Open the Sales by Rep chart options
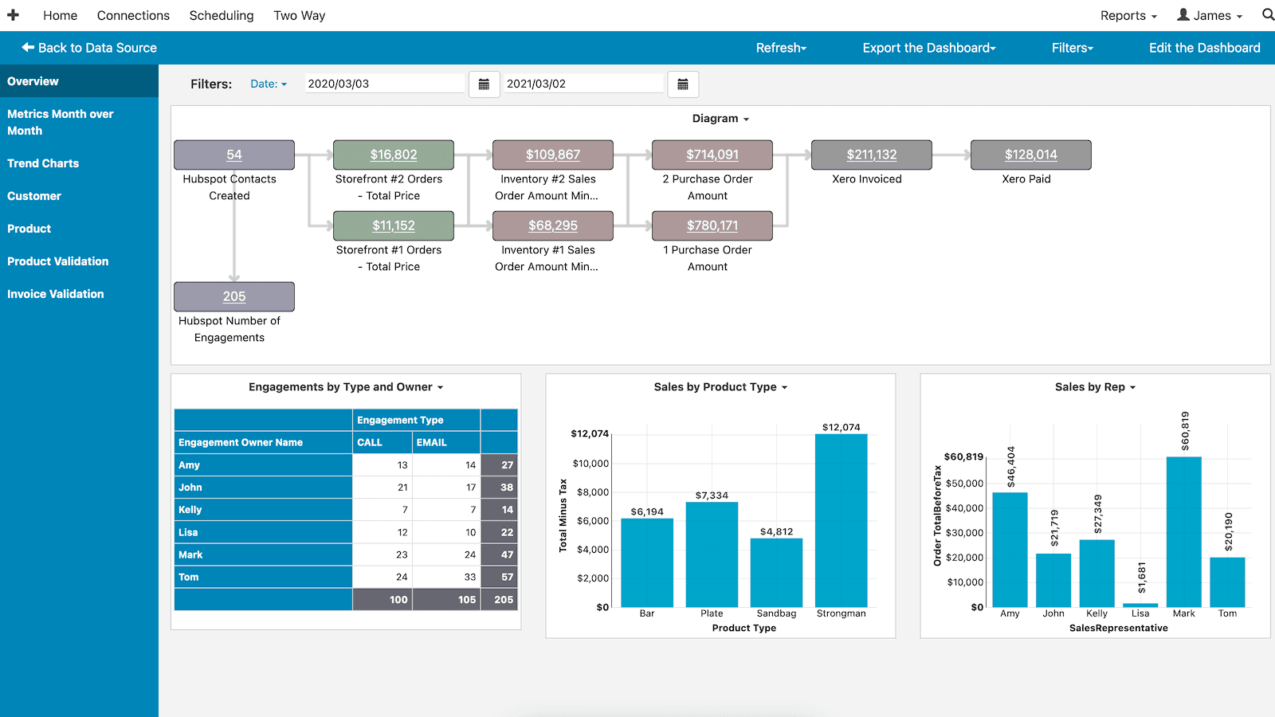The width and height of the screenshot is (1275, 717). [x=1094, y=386]
